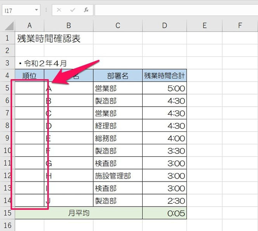The width and height of the screenshot is (258, 231).
Task: Click name cell G in row 11
Action: (69, 163)
